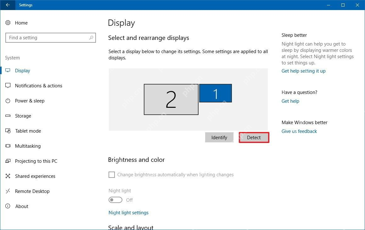Viewport: 365px width, 230px height.
Task: Open Night light settings link
Action: 128,212
